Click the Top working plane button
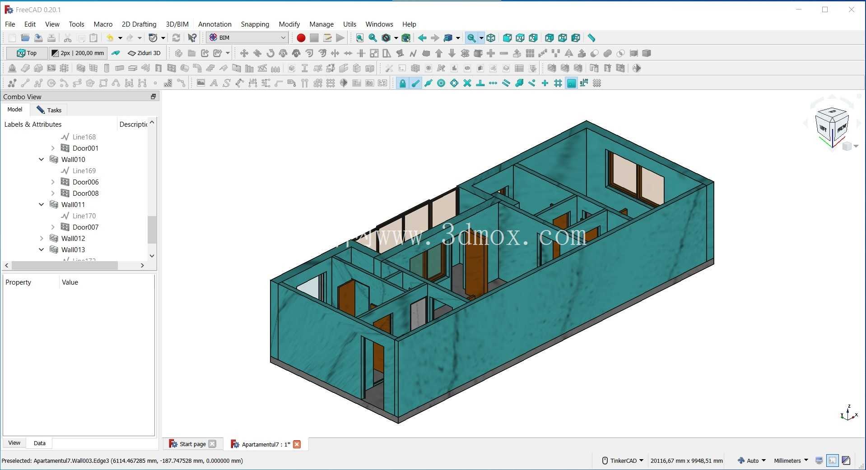The width and height of the screenshot is (866, 470). pos(27,53)
